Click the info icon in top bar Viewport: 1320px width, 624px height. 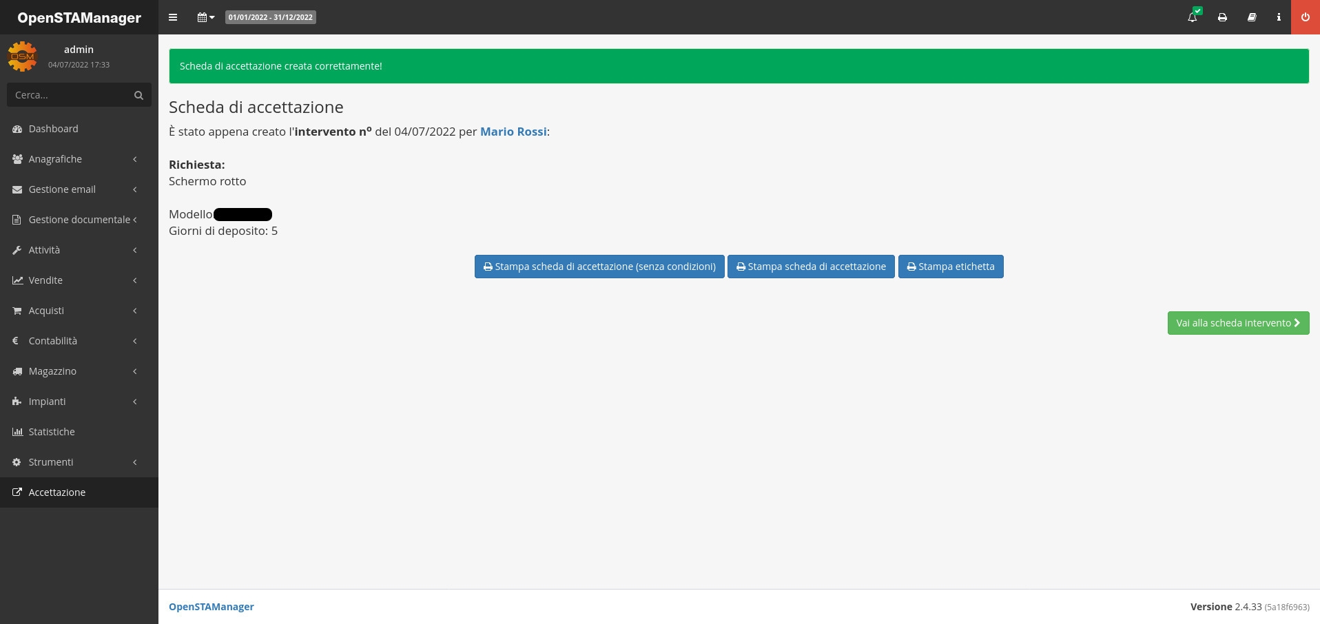[x=1279, y=17]
